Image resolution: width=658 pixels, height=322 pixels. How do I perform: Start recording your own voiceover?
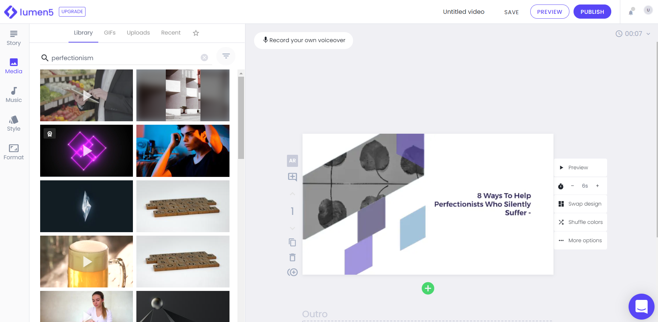[x=303, y=40]
